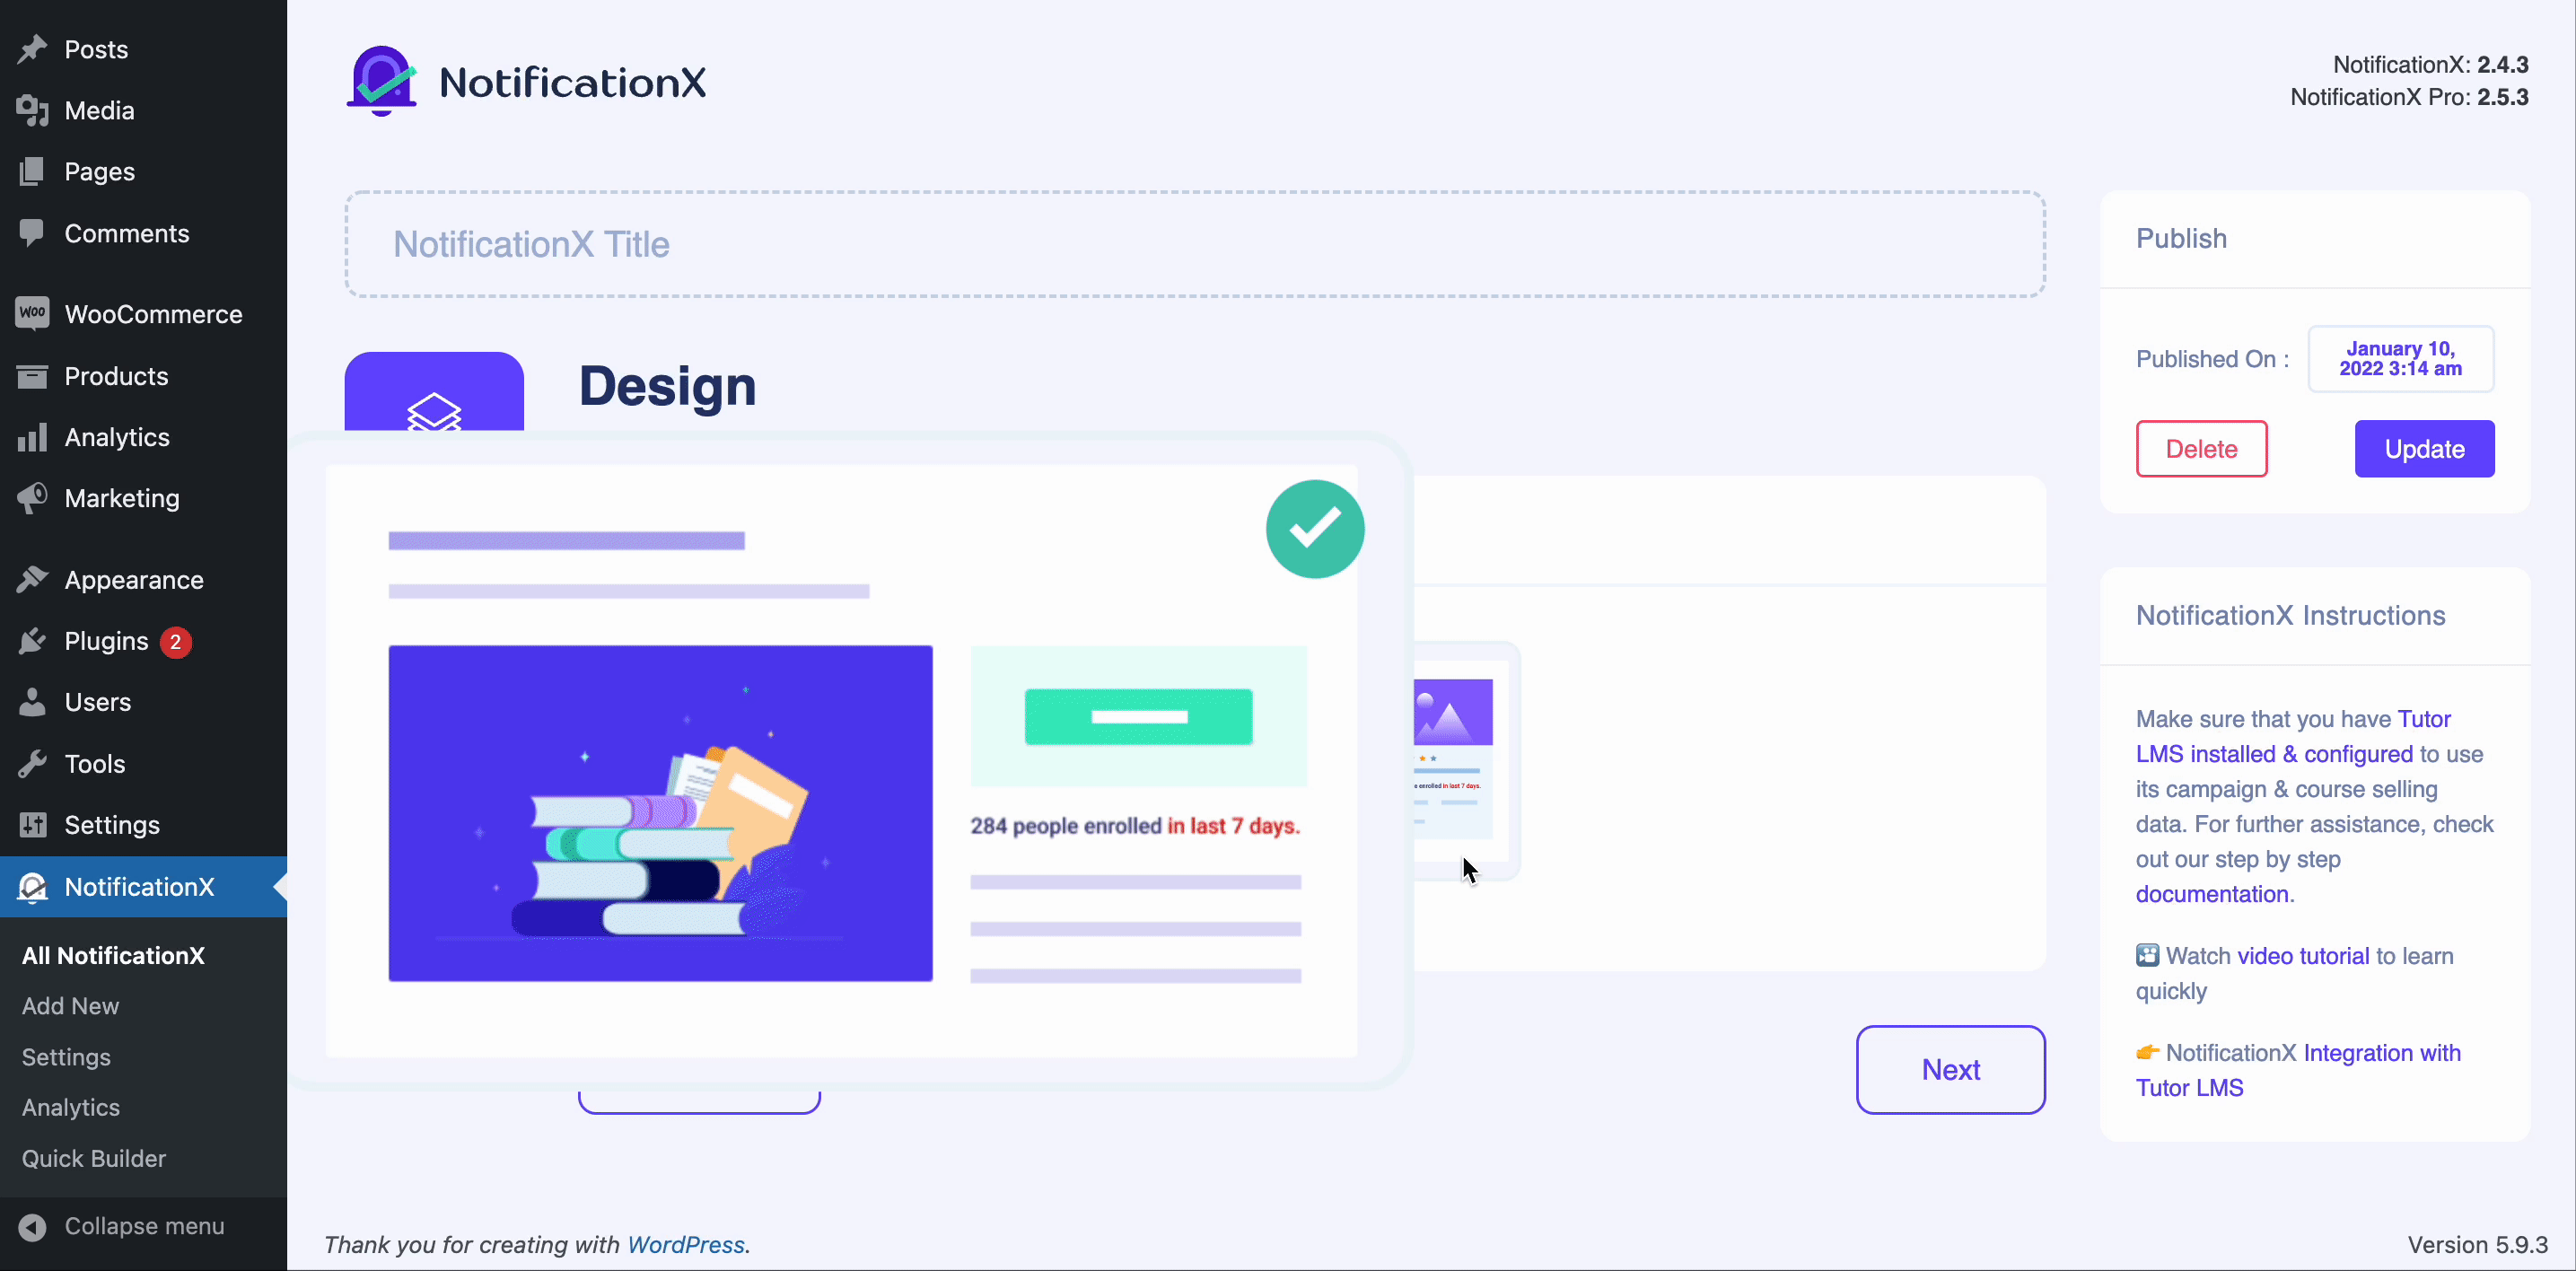Select the All NotificationX menu item

pyautogui.click(x=111, y=954)
